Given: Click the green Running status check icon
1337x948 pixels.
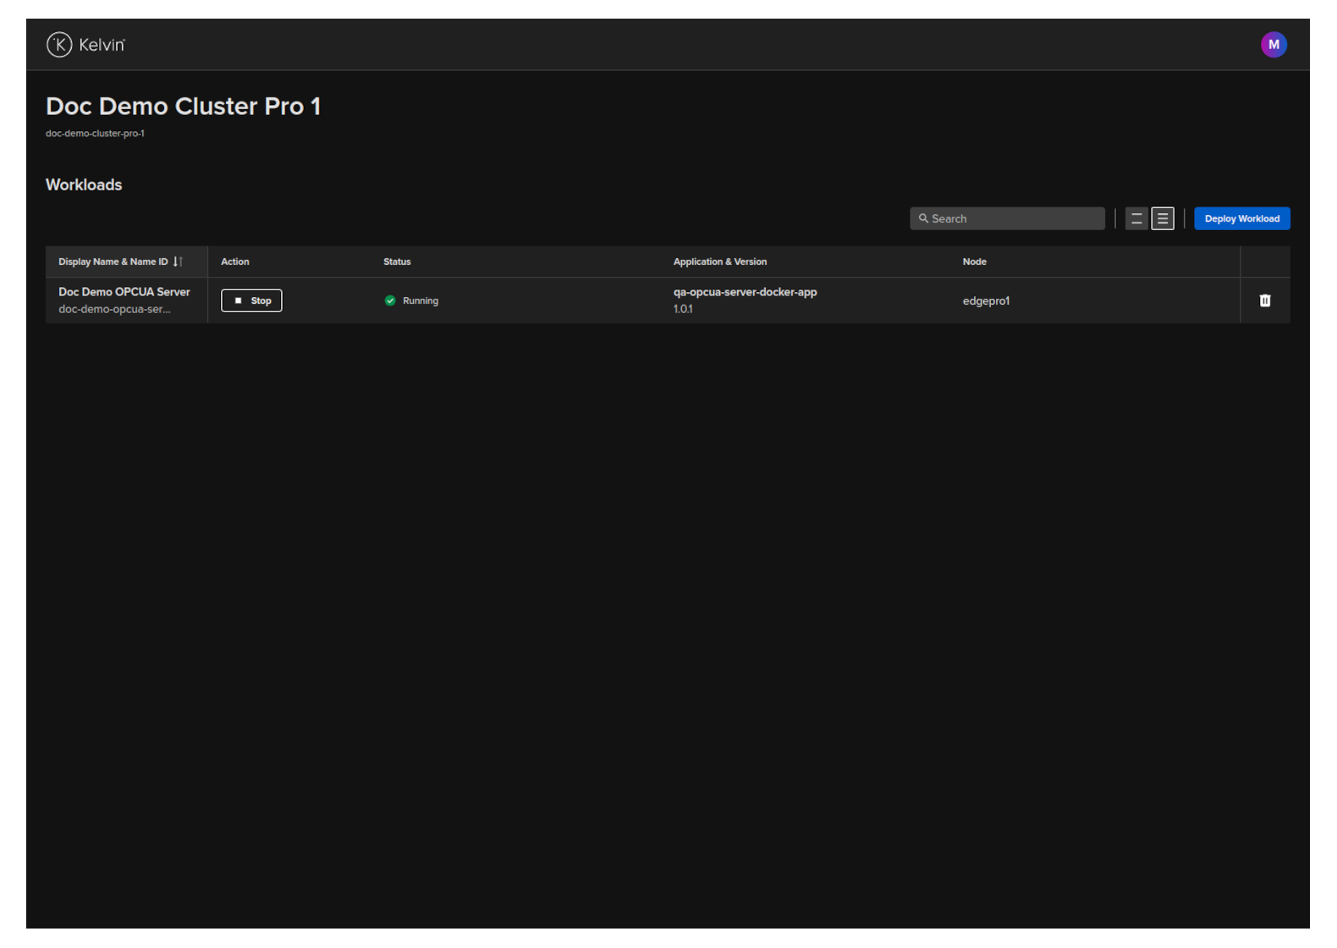Looking at the screenshot, I should point(390,300).
